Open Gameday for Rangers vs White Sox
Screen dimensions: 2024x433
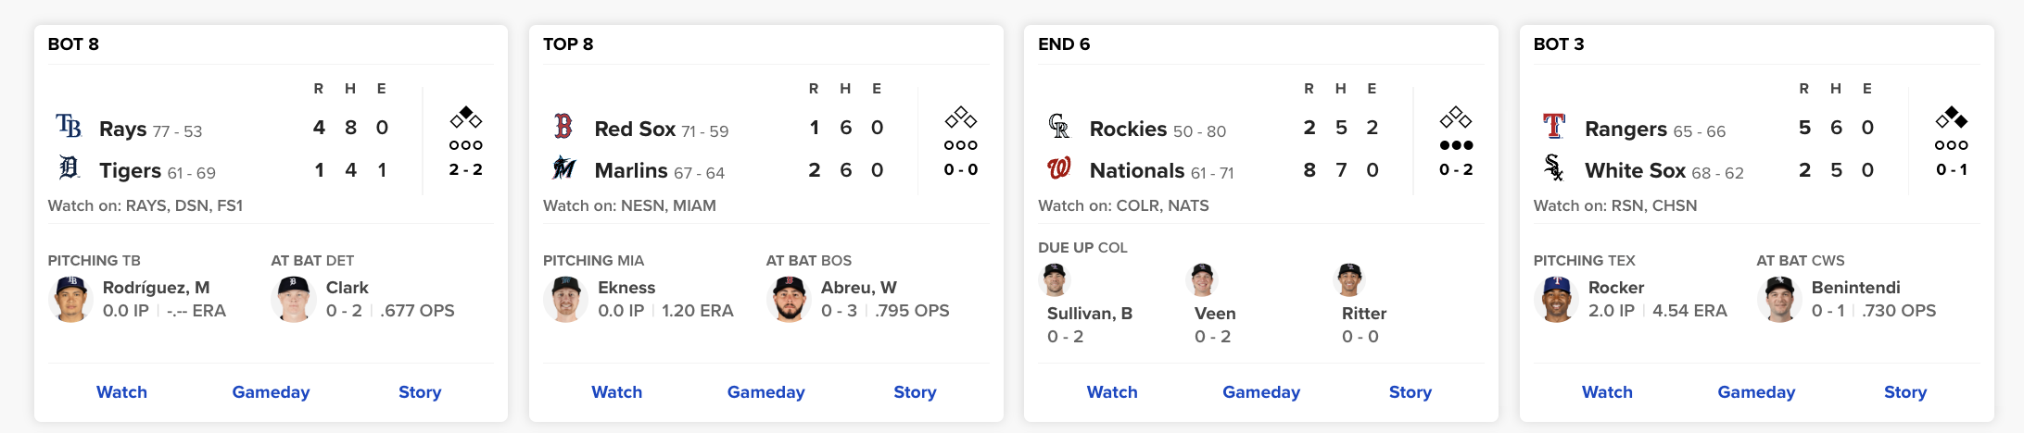click(x=1756, y=392)
